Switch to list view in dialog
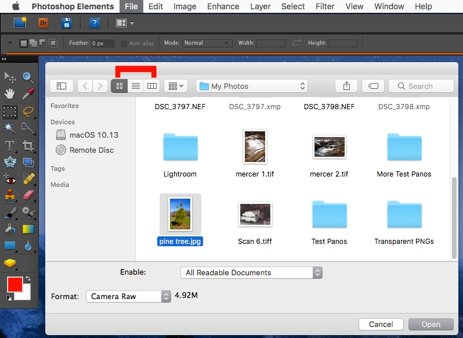The width and height of the screenshot is (463, 338). [136, 86]
